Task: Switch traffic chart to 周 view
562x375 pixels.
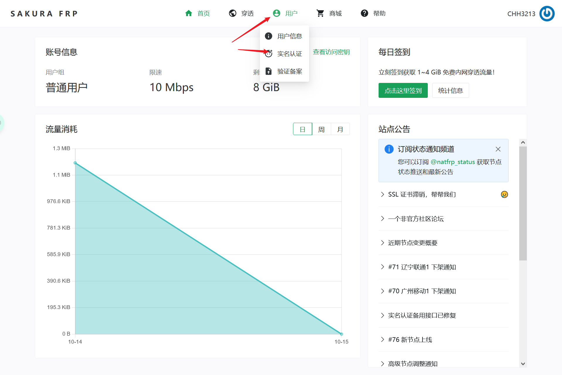Action: click(x=321, y=129)
